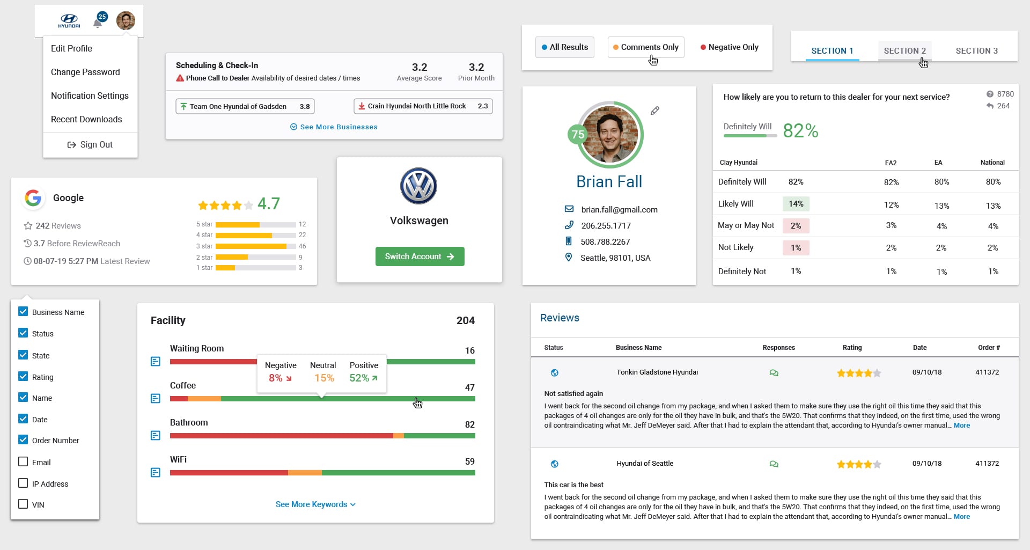The image size is (1030, 550).
Task: Uncheck the Rating checkbox
Action: 23,377
